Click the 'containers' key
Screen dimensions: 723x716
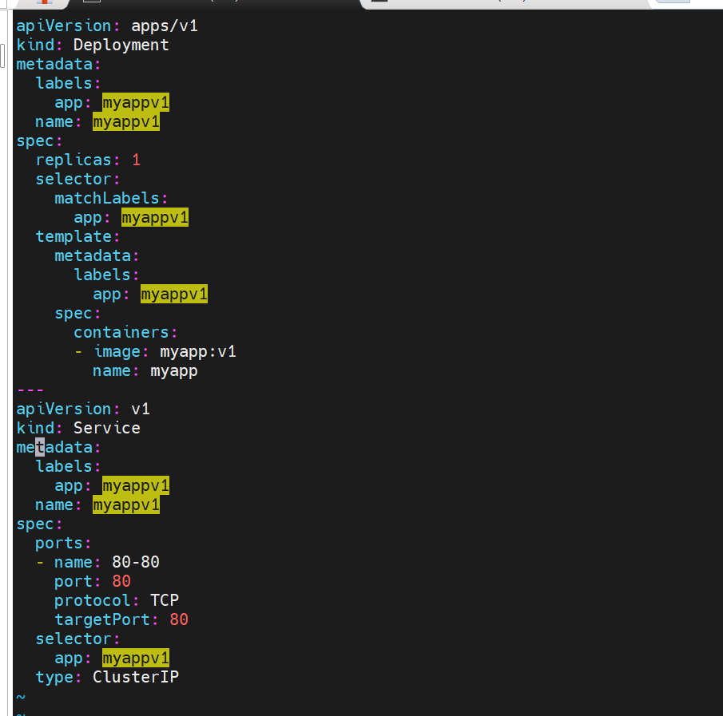[x=121, y=333]
